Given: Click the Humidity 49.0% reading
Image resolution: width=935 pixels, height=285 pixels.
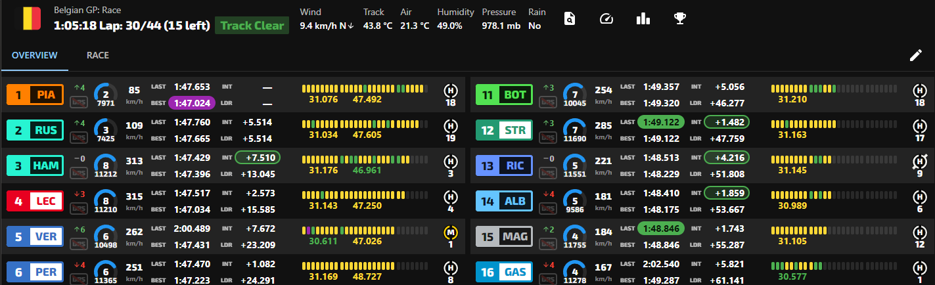Looking at the screenshot, I should pos(449,26).
